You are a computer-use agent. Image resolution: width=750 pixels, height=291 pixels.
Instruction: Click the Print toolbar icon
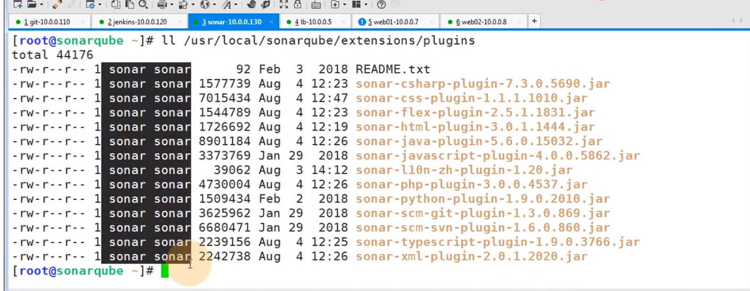tap(162, 5)
